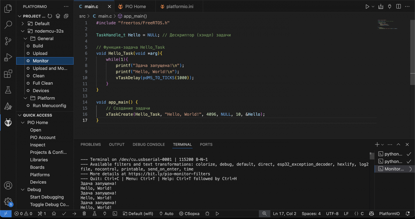Viewport: 415px width, 219px height.
Task: Open the Testing flask icon in activity bar
Action: (8, 90)
